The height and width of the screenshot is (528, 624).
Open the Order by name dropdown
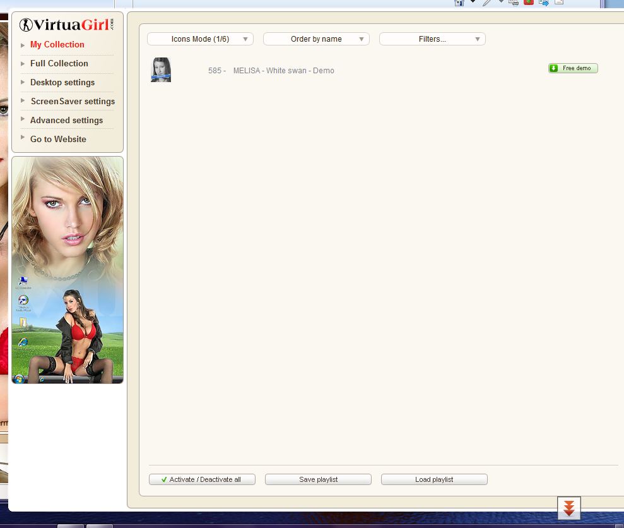[316, 39]
